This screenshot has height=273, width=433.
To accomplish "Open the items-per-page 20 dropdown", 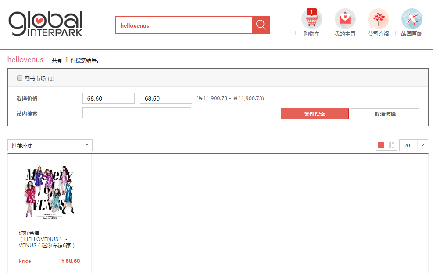I will coord(414,145).
